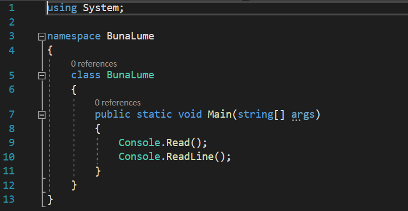Collapse the namespace BunaLume block
The image size is (408, 211).
[42, 37]
